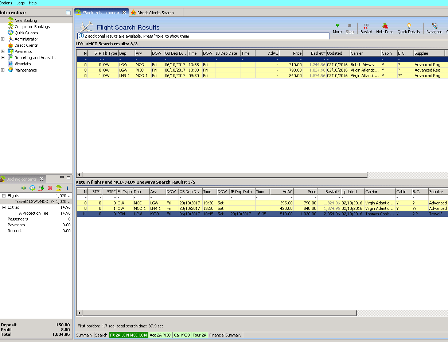Open the Basket toolbar icon
448x342 pixels.
(366, 26)
